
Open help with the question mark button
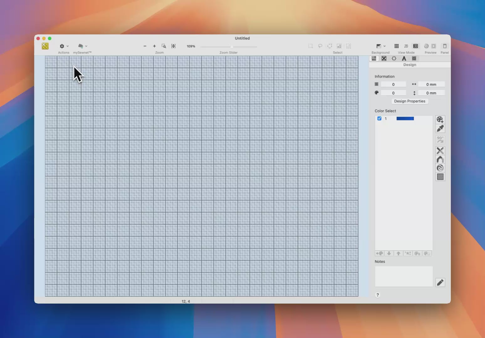(378, 295)
